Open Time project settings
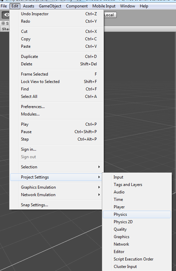The height and width of the screenshot is (271, 176). (x=137, y=200)
